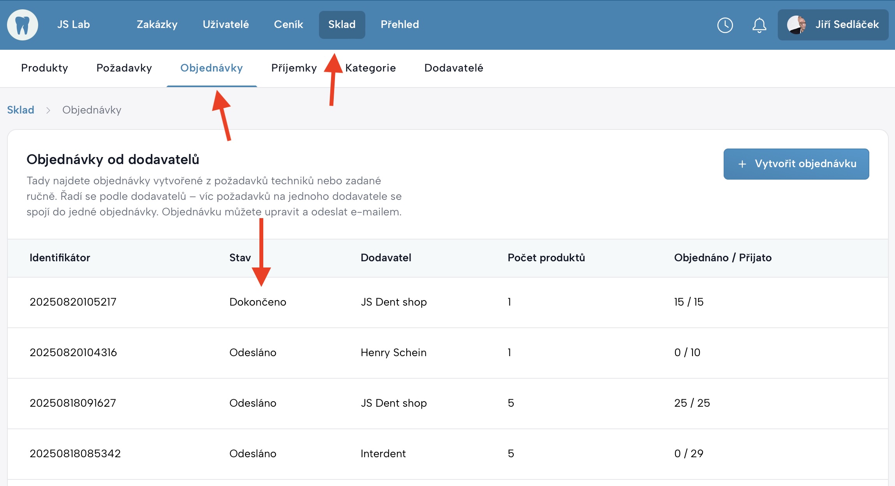Open the Henry Schein order row
The height and width of the screenshot is (486, 895).
pyautogui.click(x=393, y=353)
